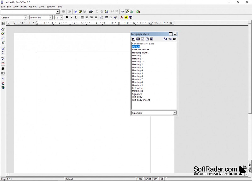Show Character Styles icon in Stylist
The width and height of the screenshot is (252, 181).
pos(138,39)
